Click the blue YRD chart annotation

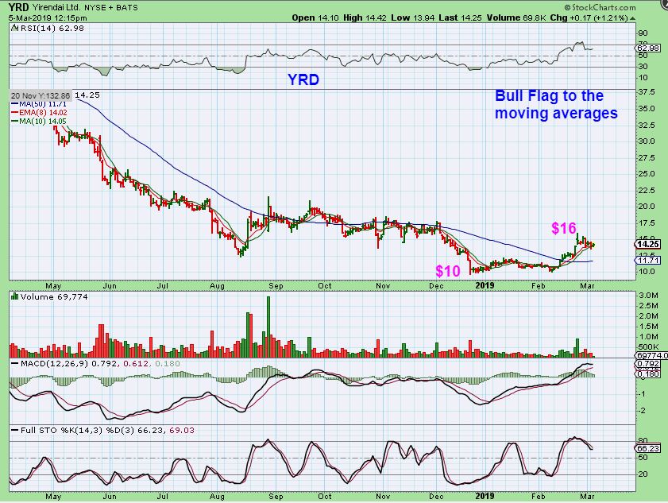point(303,79)
